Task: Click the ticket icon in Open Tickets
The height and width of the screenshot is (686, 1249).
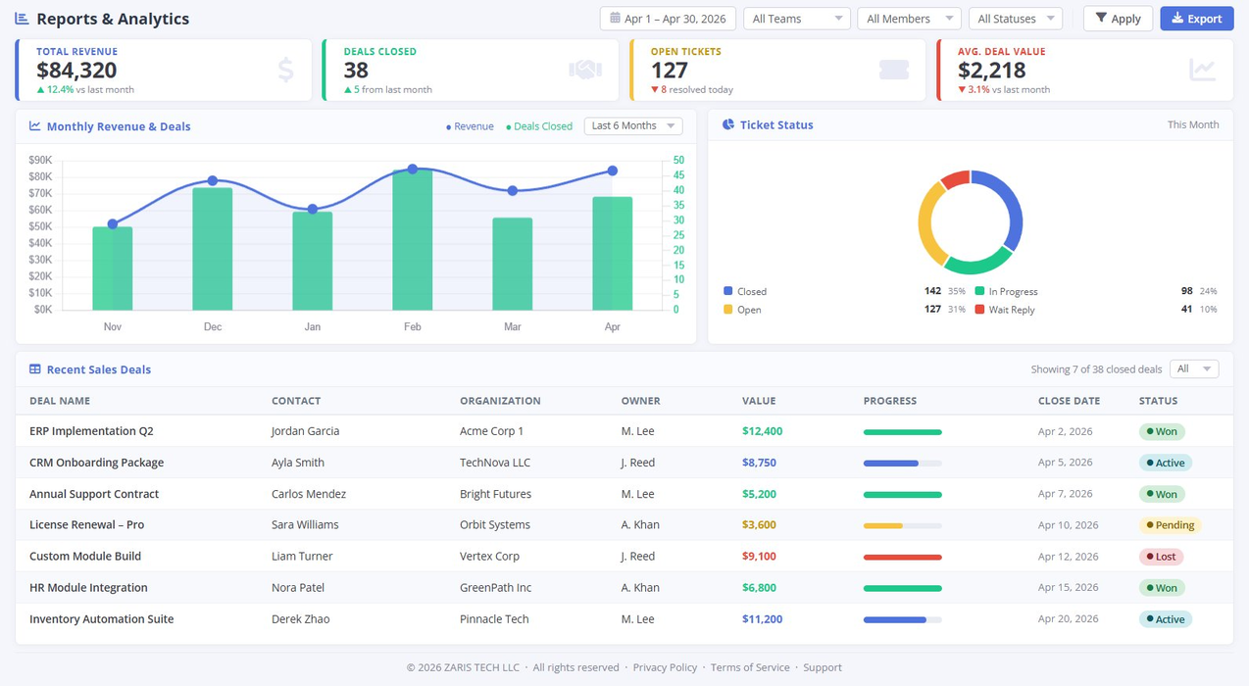Action: click(x=894, y=70)
